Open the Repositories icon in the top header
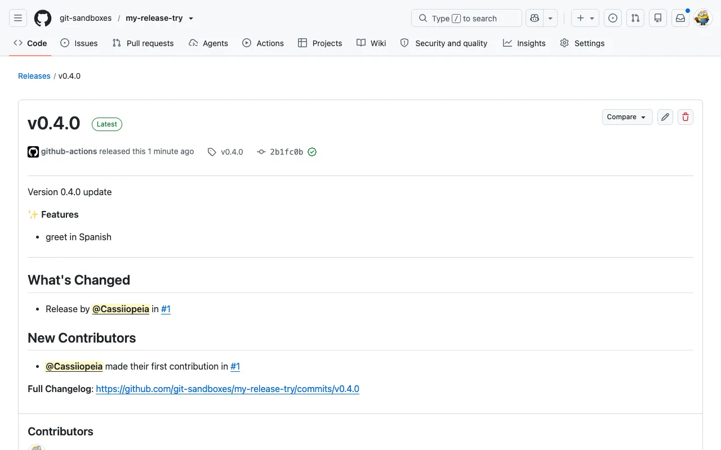This screenshot has height=450, width=721. [658, 18]
